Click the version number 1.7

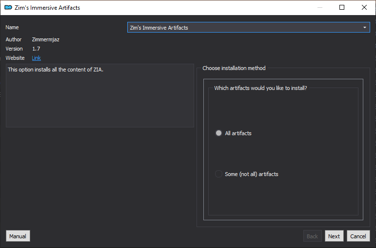[36, 49]
